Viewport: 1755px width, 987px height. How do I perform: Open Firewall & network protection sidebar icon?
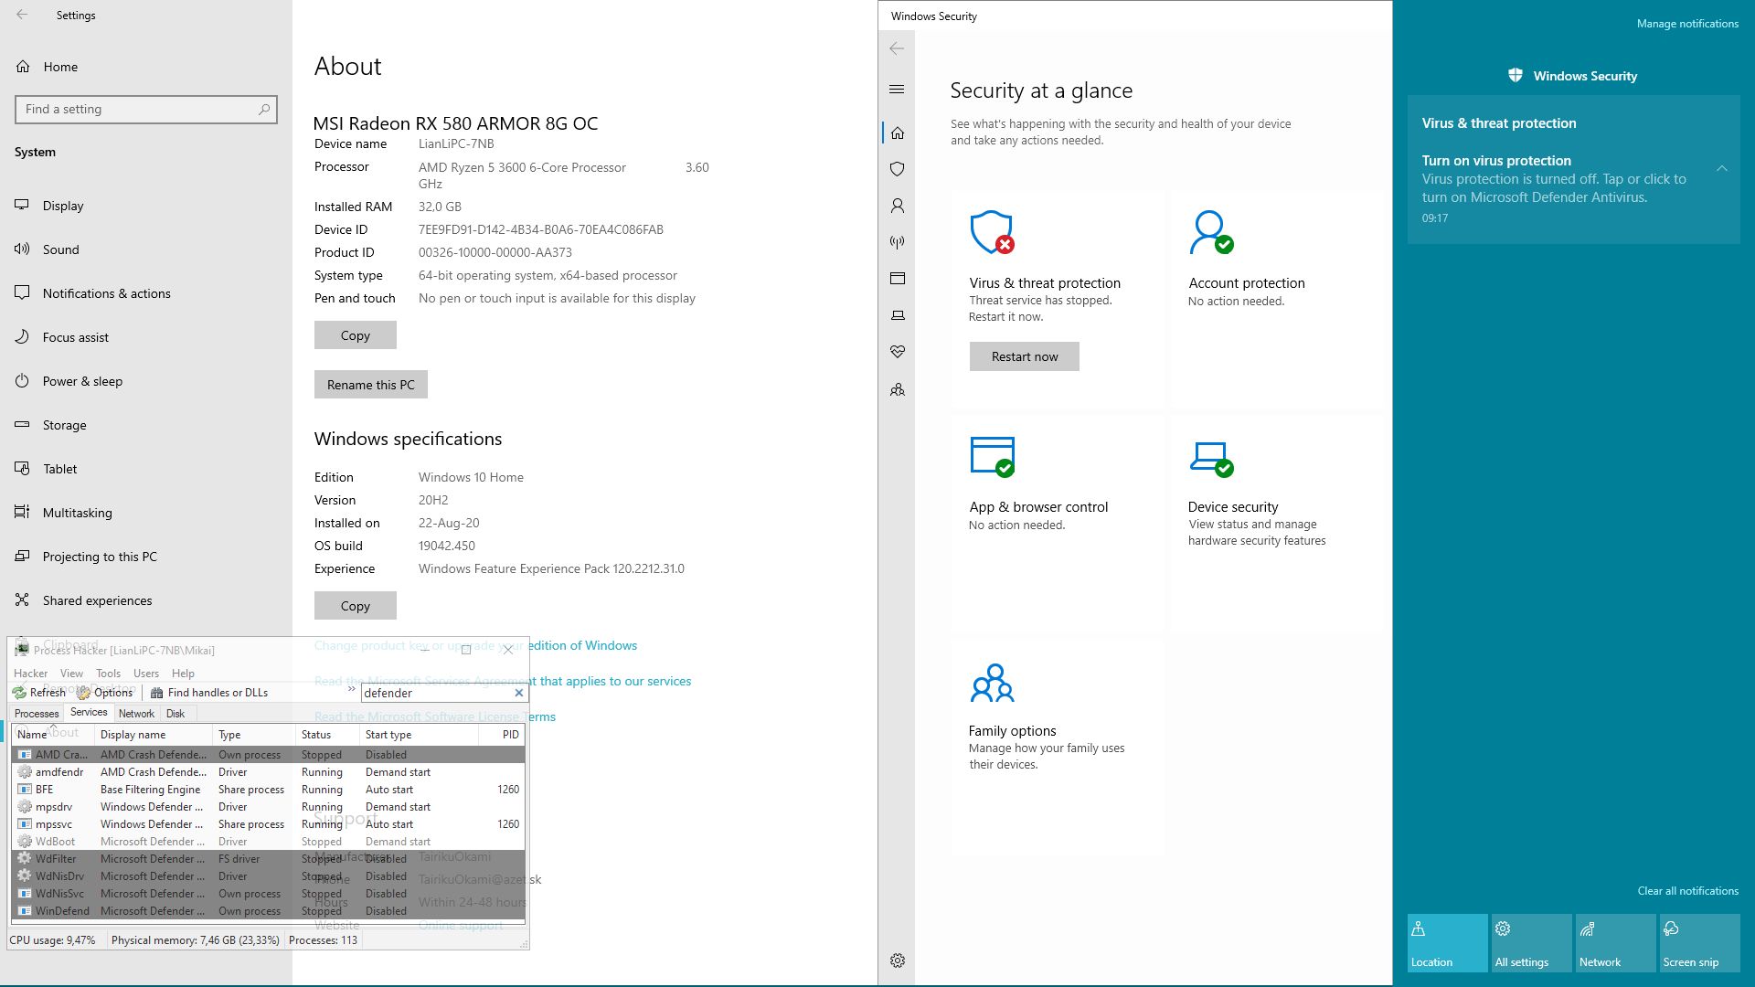pos(898,242)
